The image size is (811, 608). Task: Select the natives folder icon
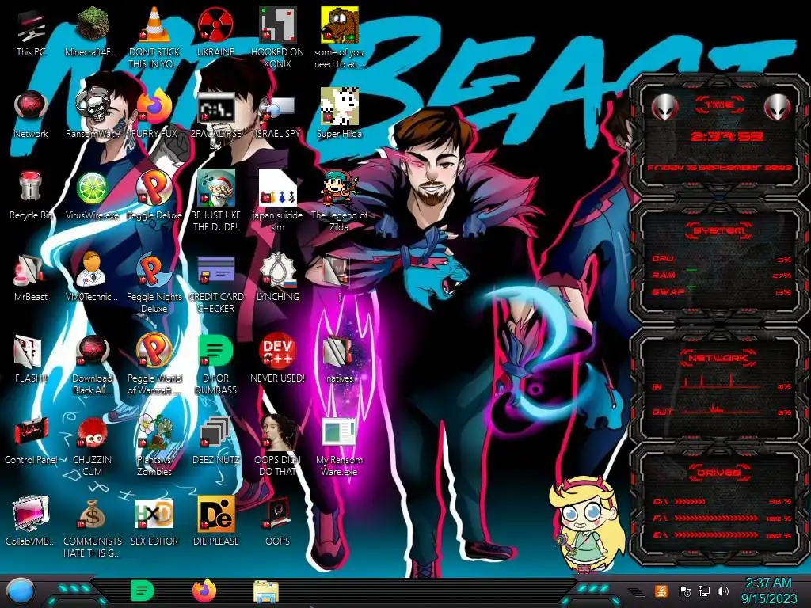(339, 351)
